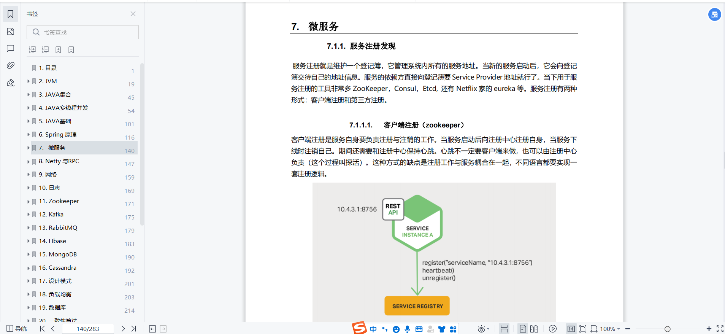The image size is (725, 334).
Task: Toggle Chinese/English input mode 中
Action: pos(373,329)
